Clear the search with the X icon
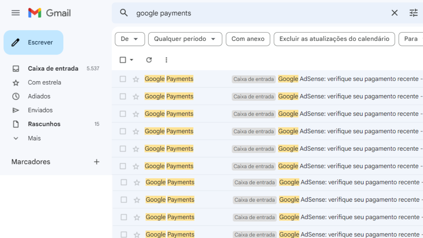 click(x=394, y=13)
